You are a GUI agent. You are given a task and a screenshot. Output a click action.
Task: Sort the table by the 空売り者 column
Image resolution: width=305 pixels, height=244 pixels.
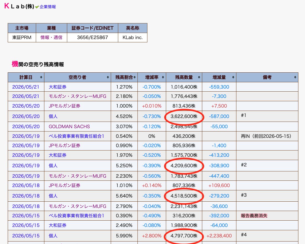[108, 77]
